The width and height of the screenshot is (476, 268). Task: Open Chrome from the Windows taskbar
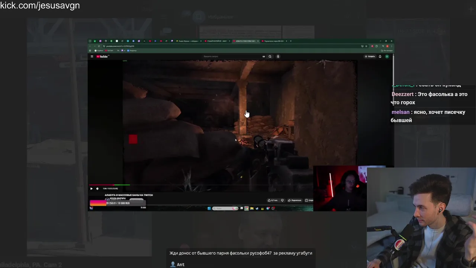tap(247, 208)
